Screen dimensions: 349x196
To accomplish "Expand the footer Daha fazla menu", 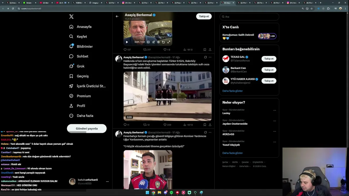I will point(245,166).
